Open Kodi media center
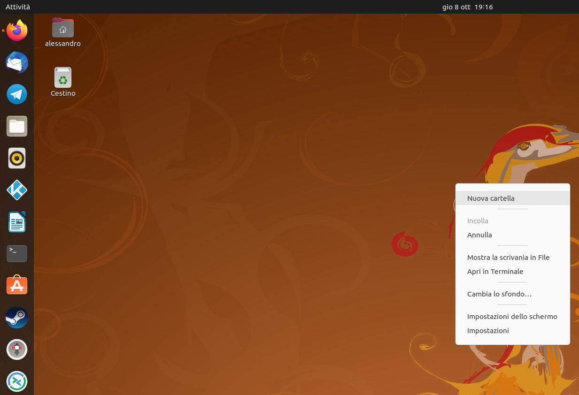This screenshot has height=395, width=579. (x=17, y=190)
